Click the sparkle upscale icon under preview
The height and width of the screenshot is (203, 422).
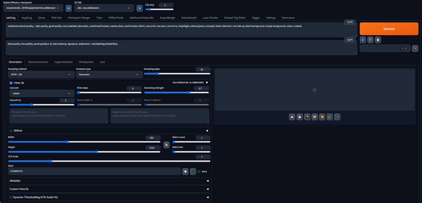click(x=337, y=117)
